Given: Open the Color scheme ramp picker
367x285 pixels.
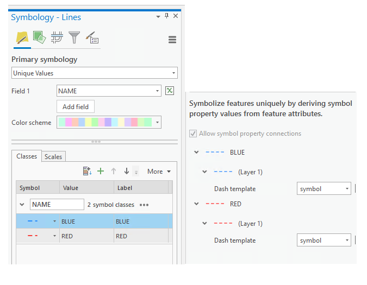Looking at the screenshot, I should pos(109,123).
